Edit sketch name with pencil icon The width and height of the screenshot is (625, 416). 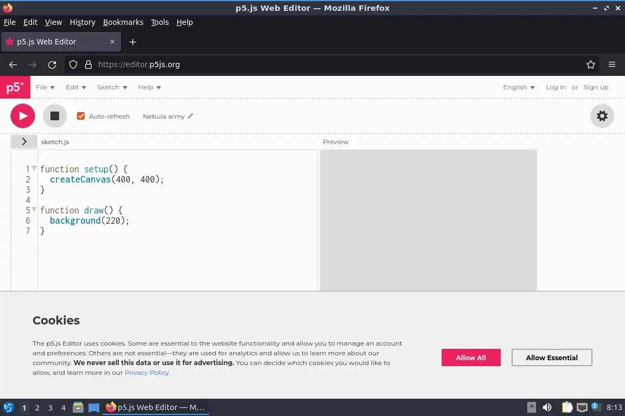point(190,116)
